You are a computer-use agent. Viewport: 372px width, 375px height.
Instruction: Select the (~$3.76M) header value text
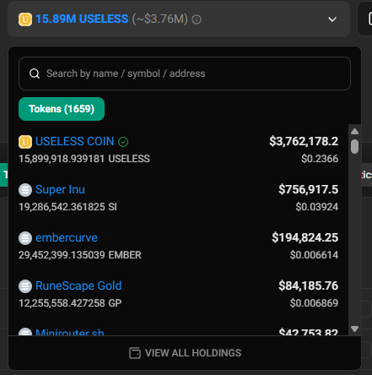(x=160, y=19)
